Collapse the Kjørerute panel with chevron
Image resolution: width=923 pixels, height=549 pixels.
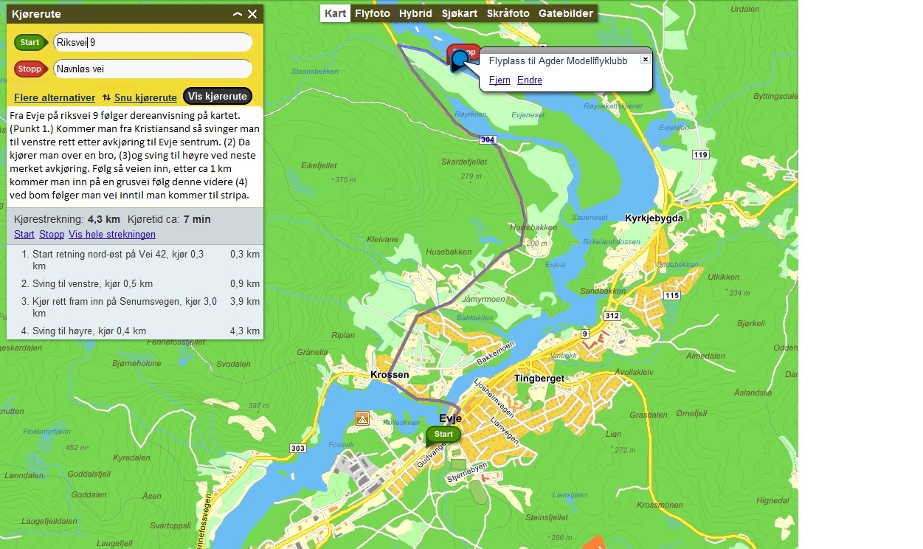tap(238, 14)
